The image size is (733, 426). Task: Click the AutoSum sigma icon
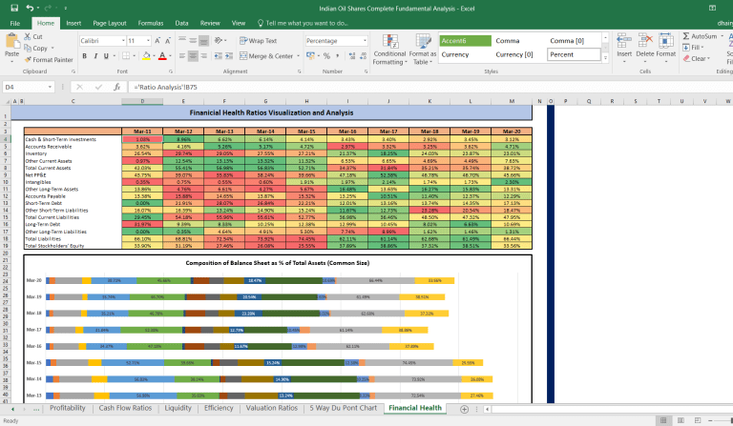pos(685,36)
